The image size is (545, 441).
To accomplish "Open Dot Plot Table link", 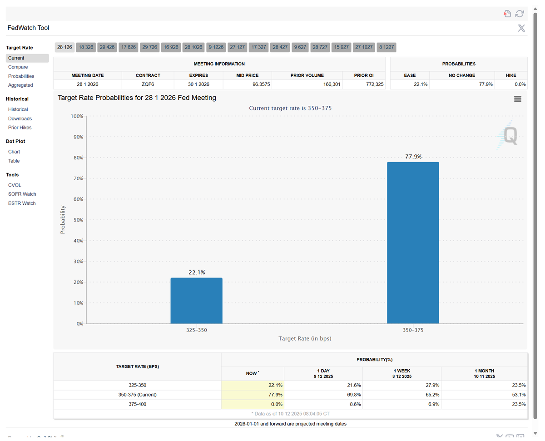I will pos(14,161).
